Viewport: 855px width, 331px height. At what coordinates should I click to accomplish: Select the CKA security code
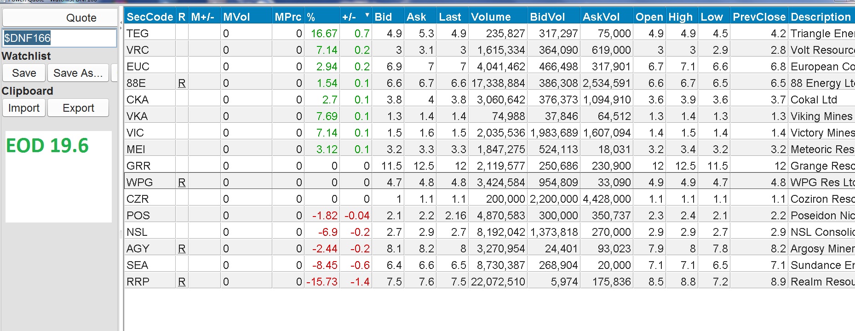pos(138,100)
